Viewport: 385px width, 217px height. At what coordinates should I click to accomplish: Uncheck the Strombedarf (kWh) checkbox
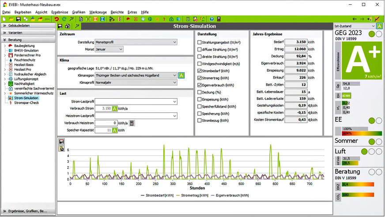[200, 71]
